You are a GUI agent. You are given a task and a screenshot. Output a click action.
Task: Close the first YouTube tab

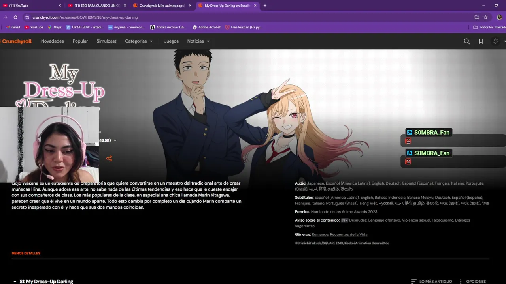(60, 6)
